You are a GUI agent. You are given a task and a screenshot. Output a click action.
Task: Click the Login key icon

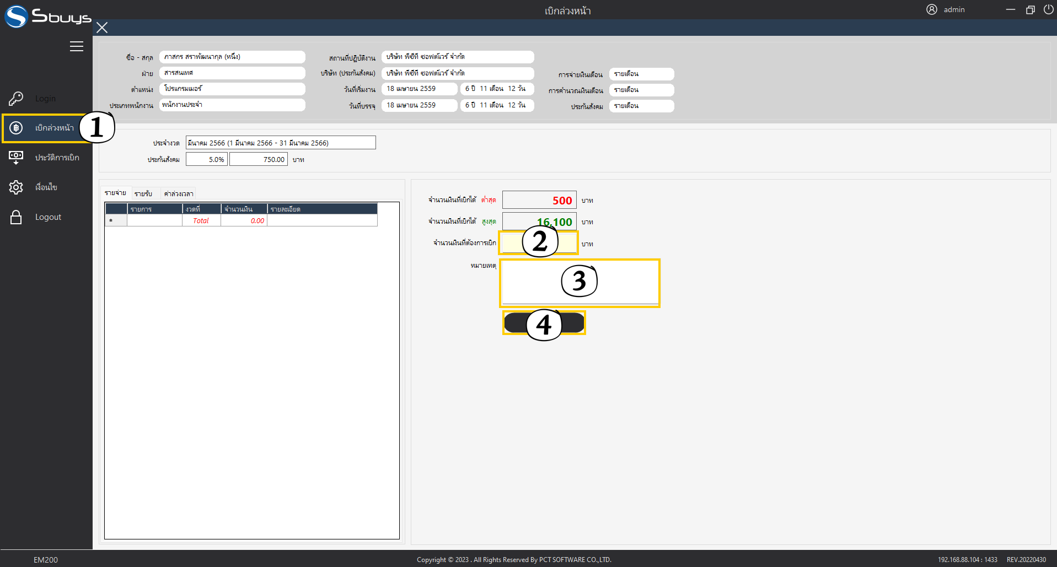(16, 99)
